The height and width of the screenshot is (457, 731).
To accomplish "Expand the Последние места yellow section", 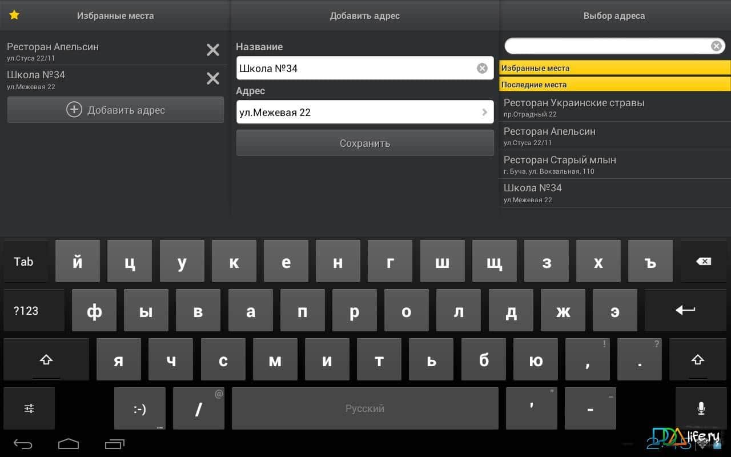I will (614, 85).
